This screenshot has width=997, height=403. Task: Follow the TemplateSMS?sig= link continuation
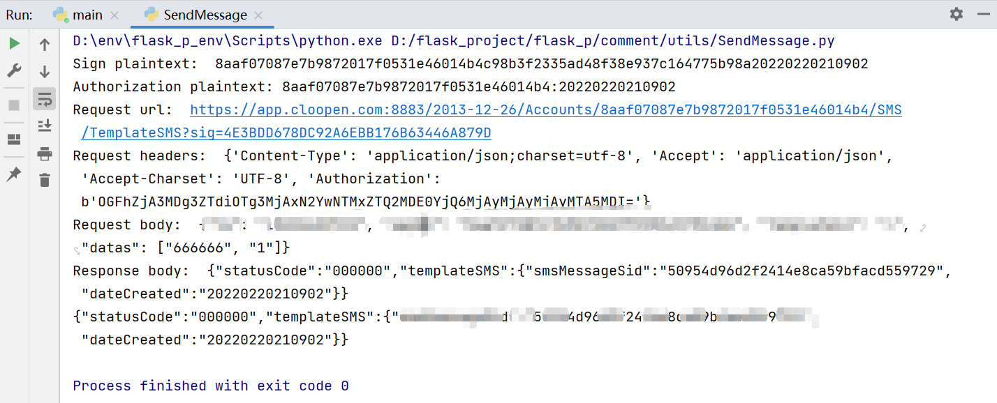tap(286, 132)
